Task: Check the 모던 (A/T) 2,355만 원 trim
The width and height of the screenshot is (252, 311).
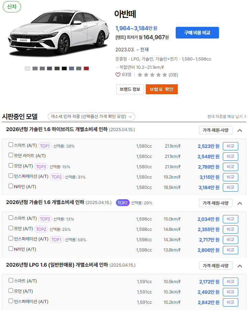Action: pos(11,228)
